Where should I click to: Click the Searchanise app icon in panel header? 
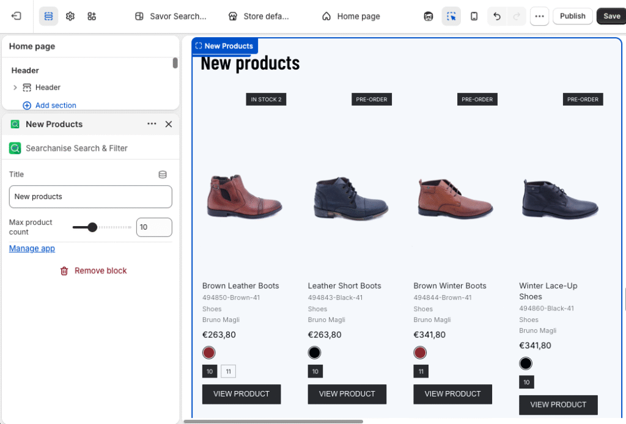[x=15, y=124]
